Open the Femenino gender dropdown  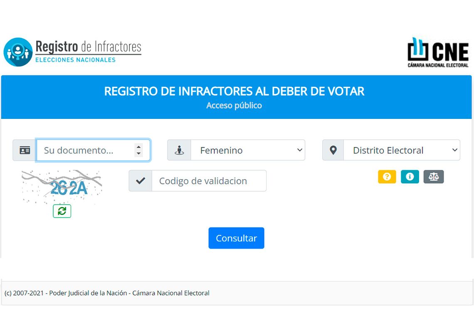point(248,150)
